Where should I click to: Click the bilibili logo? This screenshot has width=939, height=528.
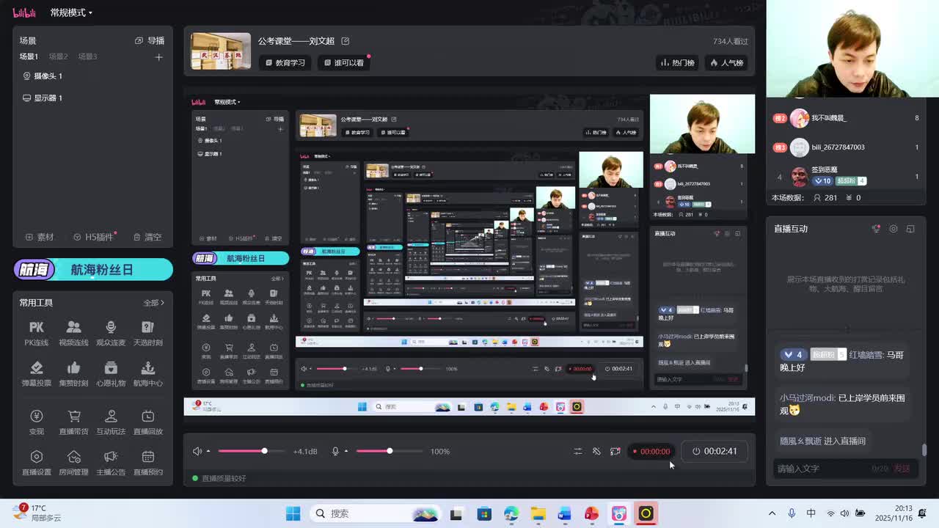24,12
